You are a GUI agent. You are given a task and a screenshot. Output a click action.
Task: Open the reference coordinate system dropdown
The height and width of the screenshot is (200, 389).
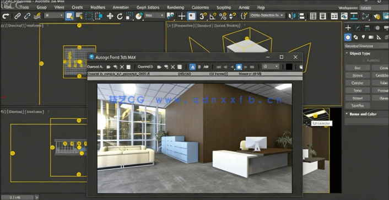click(x=155, y=15)
